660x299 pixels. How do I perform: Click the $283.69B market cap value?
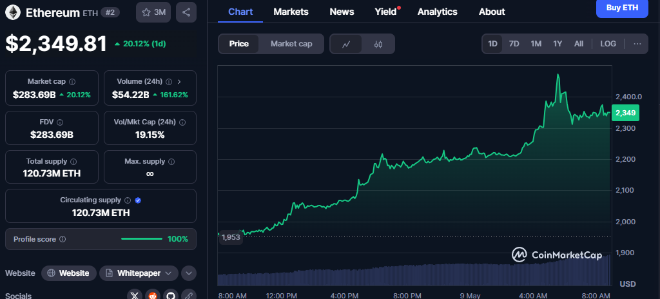[x=34, y=95]
